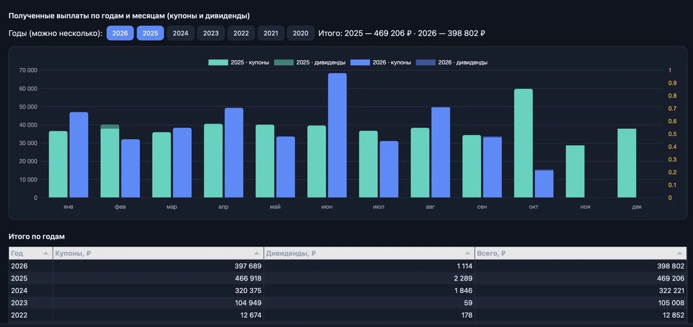
Task: Select the blue 2026 bar for авг
Action: [441, 153]
